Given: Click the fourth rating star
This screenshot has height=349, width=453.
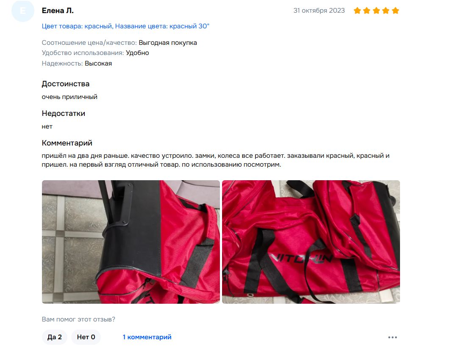Looking at the screenshot, I should [x=386, y=11].
